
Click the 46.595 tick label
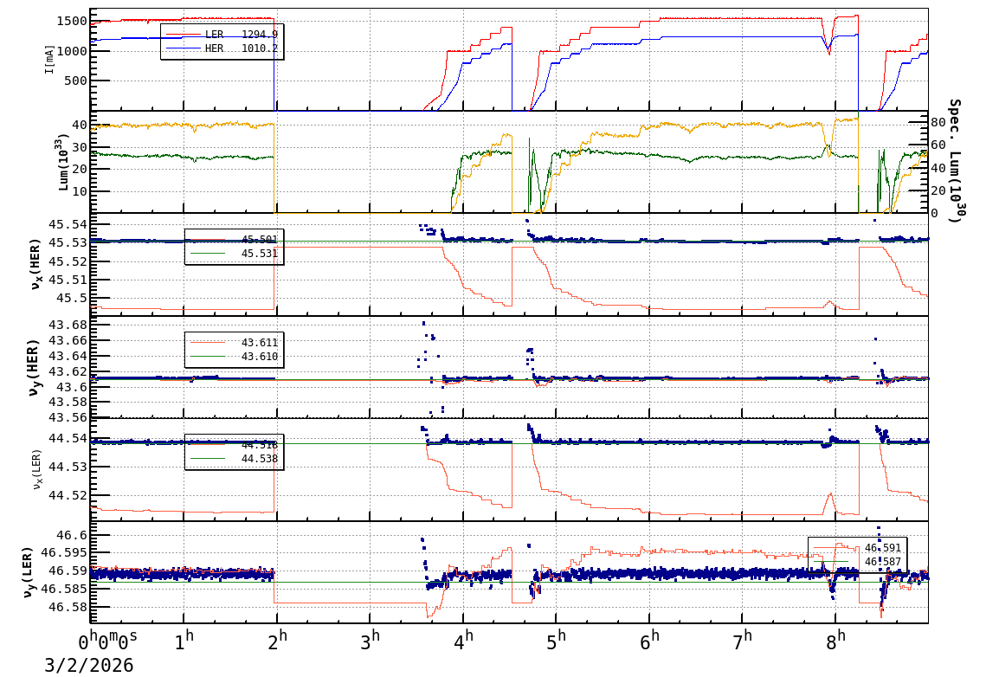tap(64, 553)
